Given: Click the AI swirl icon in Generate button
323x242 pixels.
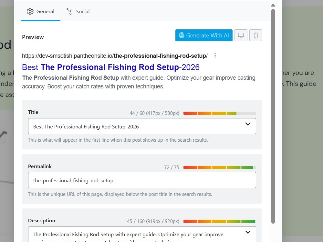Looking at the screenshot, I should [x=182, y=35].
